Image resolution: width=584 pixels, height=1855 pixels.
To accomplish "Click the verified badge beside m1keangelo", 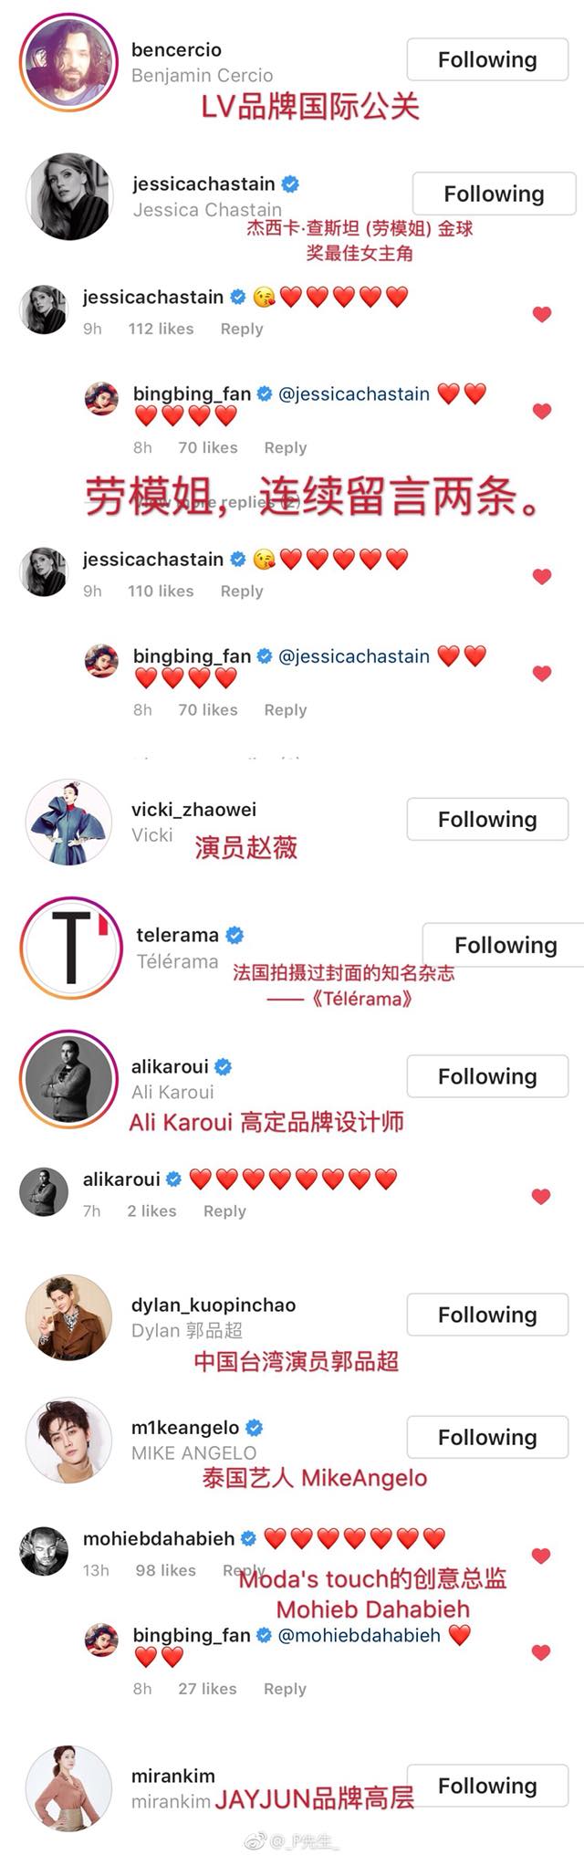I will click(255, 1427).
